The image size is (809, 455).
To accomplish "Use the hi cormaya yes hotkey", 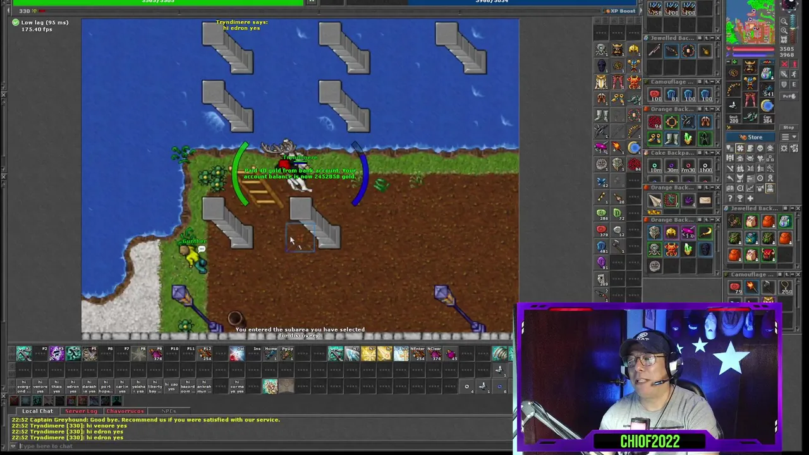I will 237,386.
